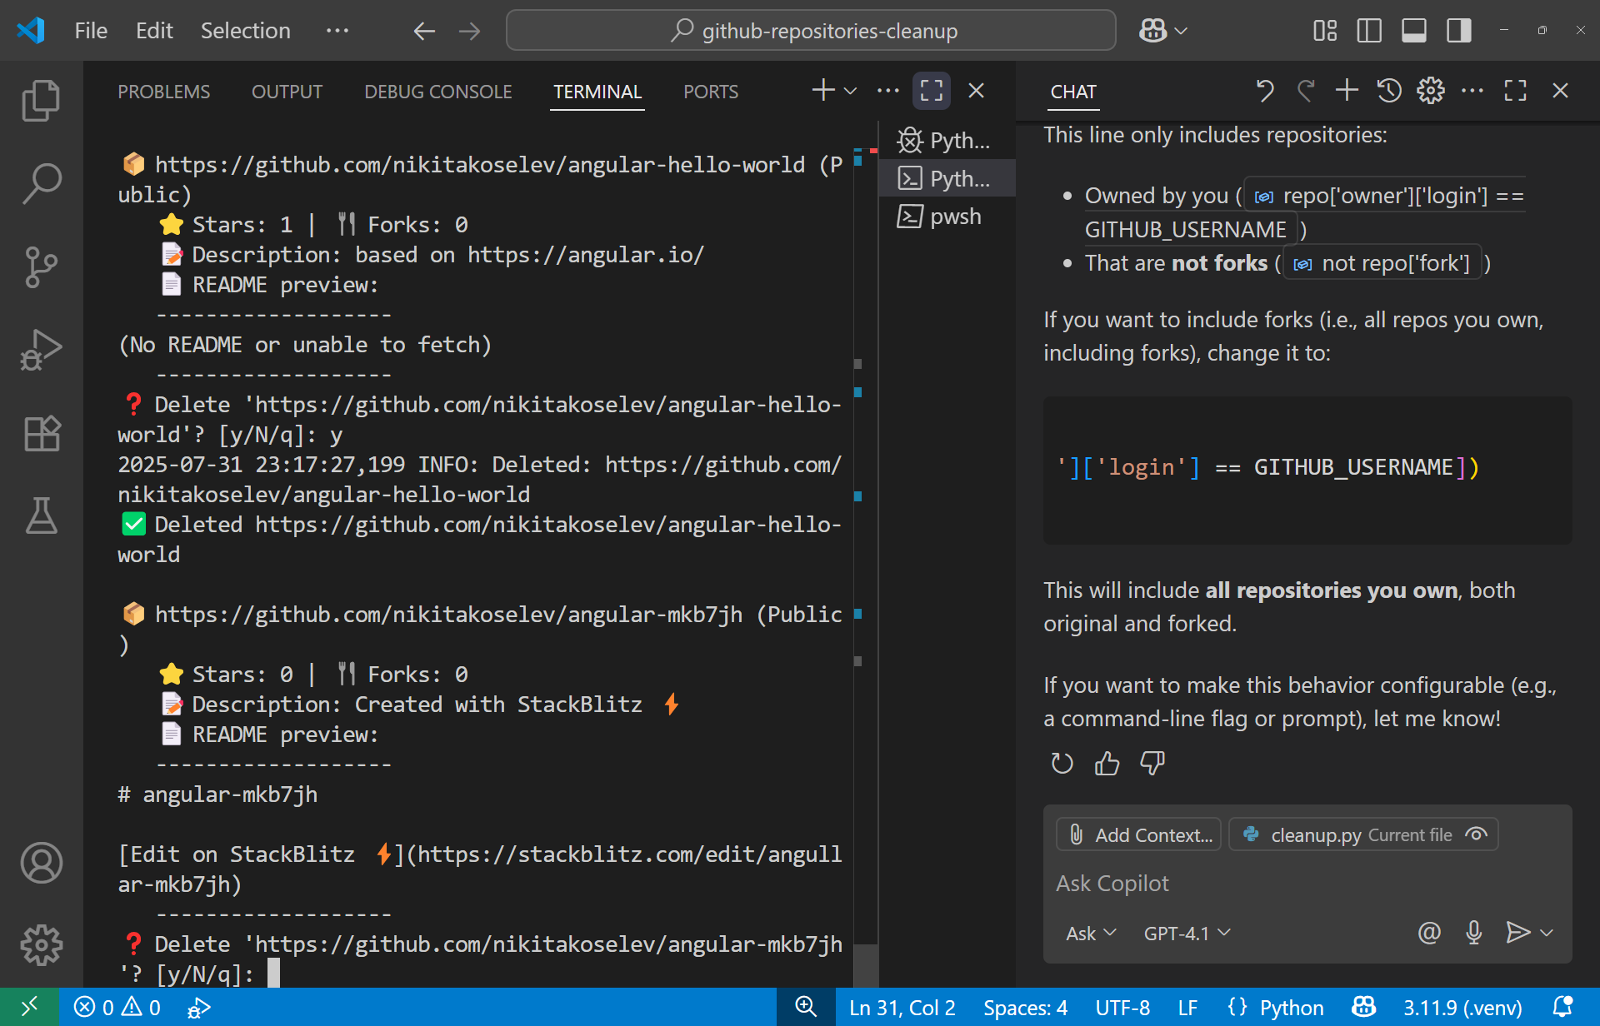This screenshot has height=1026, width=1600.
Task: Open the terminal launch profile dropdown
Action: tap(851, 91)
